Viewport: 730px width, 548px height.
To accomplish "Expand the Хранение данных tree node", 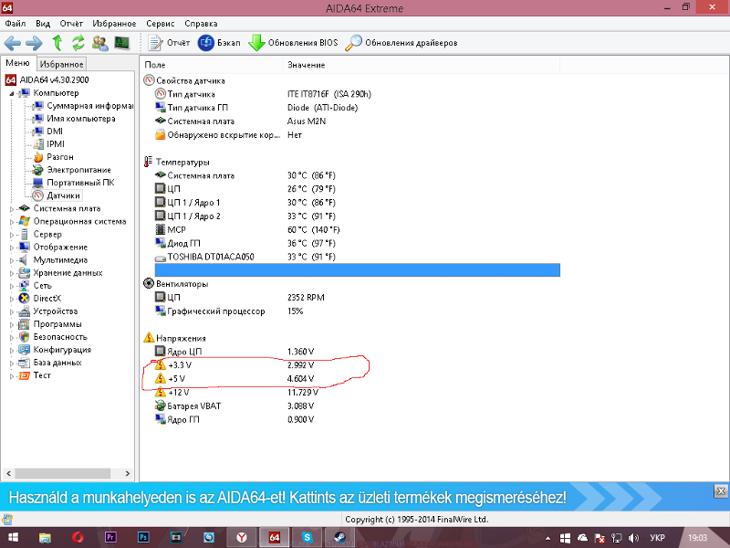I will coord(12,273).
